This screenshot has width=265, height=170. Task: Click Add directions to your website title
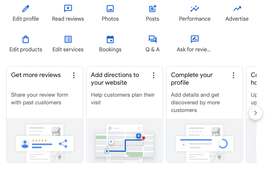coord(115,79)
